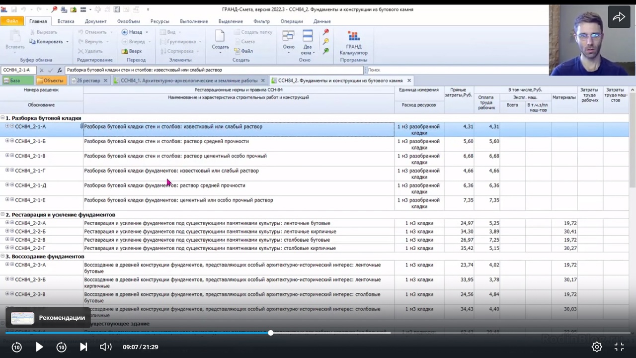Viewport: 636px width, 358px height.
Task: Switch to ССН84_1 document tab
Action: (x=188, y=81)
